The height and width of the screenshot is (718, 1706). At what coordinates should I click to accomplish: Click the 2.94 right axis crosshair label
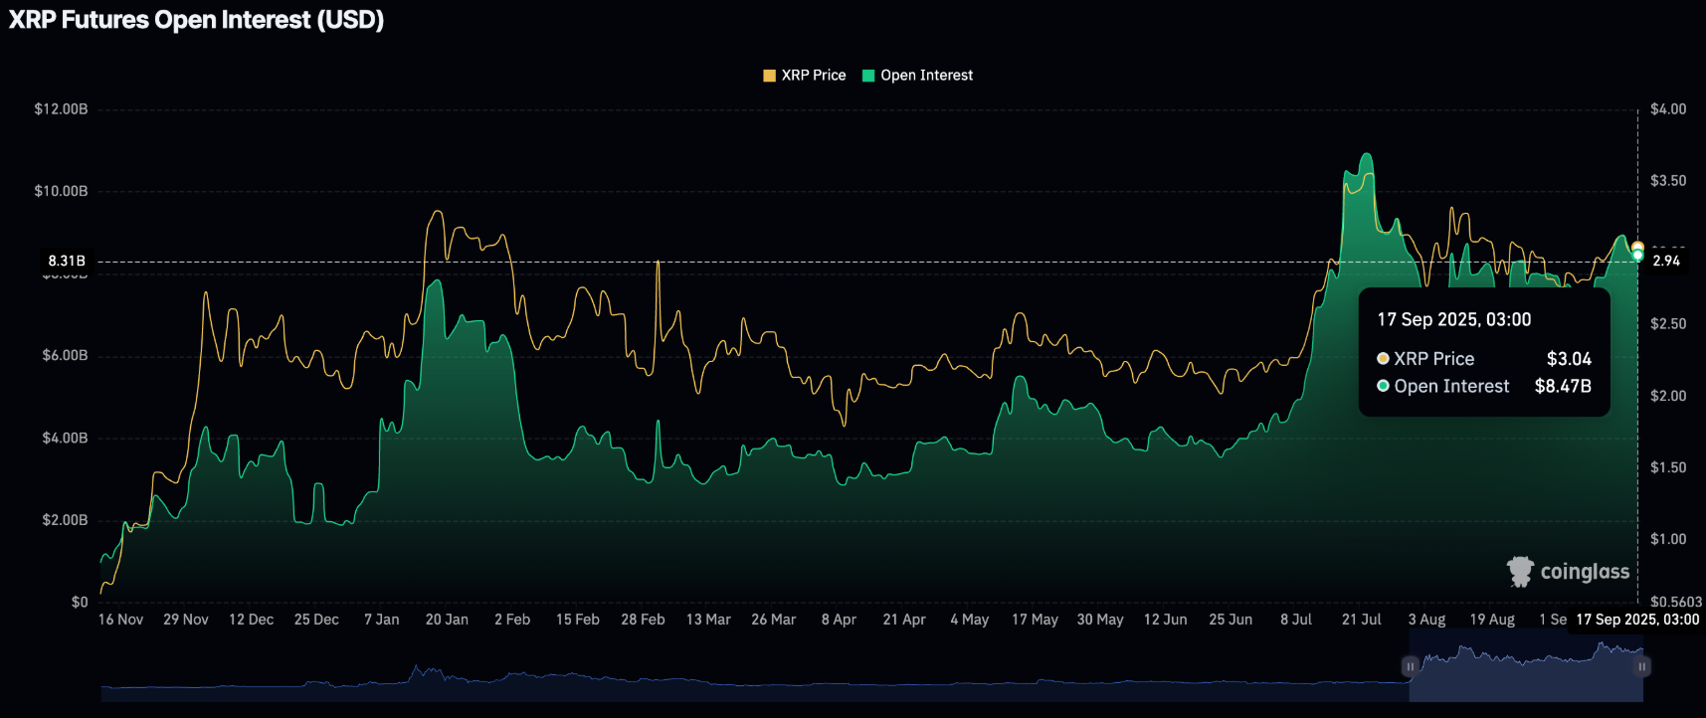pos(1666,261)
